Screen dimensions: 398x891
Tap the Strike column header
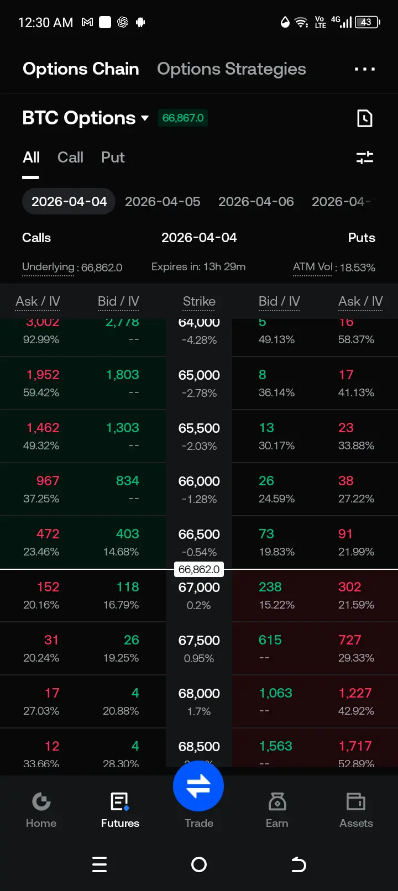(x=199, y=301)
